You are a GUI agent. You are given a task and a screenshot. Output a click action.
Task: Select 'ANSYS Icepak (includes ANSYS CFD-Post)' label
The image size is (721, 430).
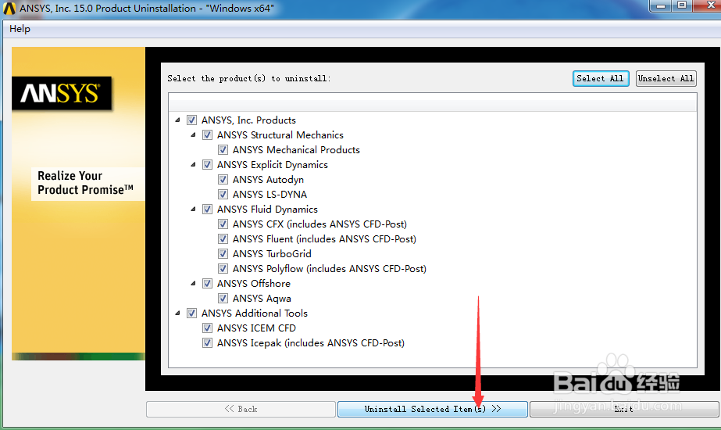point(310,343)
